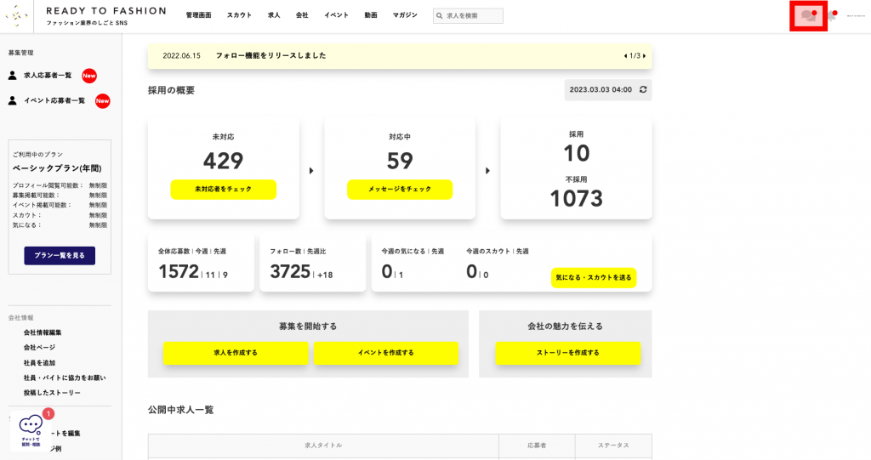871x460 pixels.
Task: Open マガジン from the top navigation
Action: click(405, 16)
